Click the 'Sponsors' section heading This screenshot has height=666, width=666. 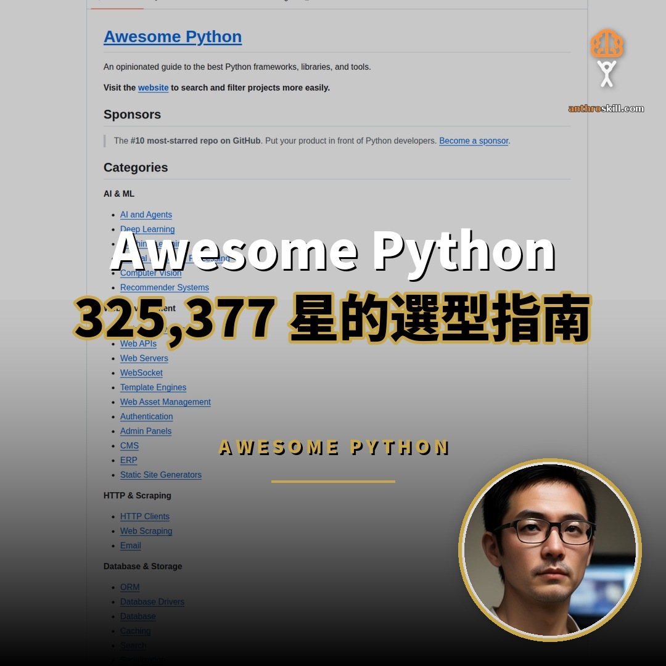click(132, 114)
